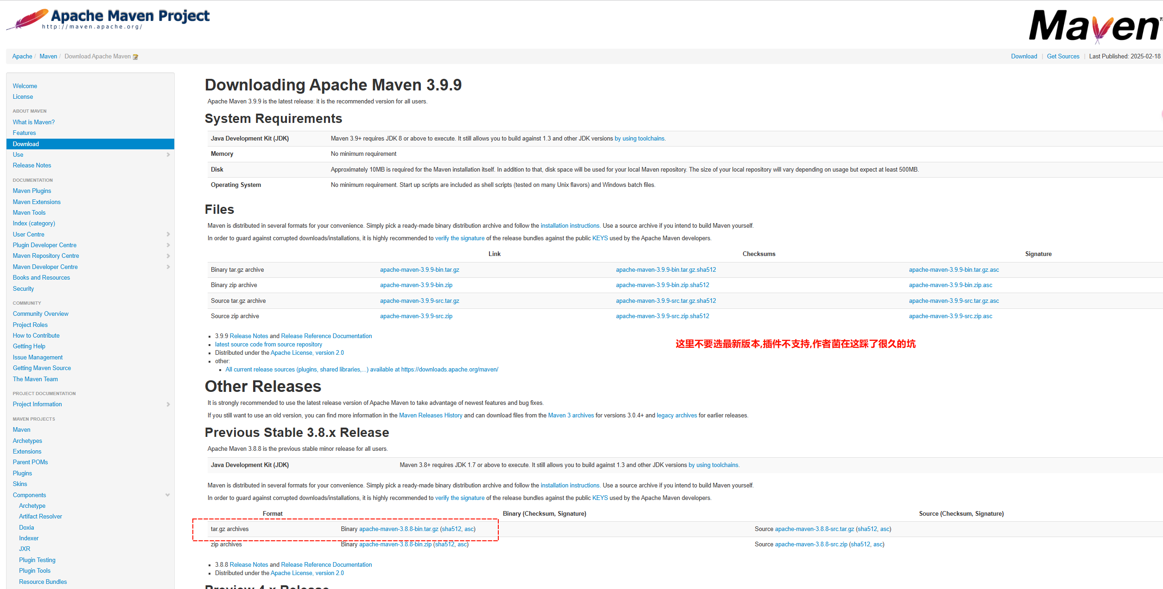The height and width of the screenshot is (589, 1163).
Task: Open Maven Plugins in the sidebar
Action: [32, 191]
